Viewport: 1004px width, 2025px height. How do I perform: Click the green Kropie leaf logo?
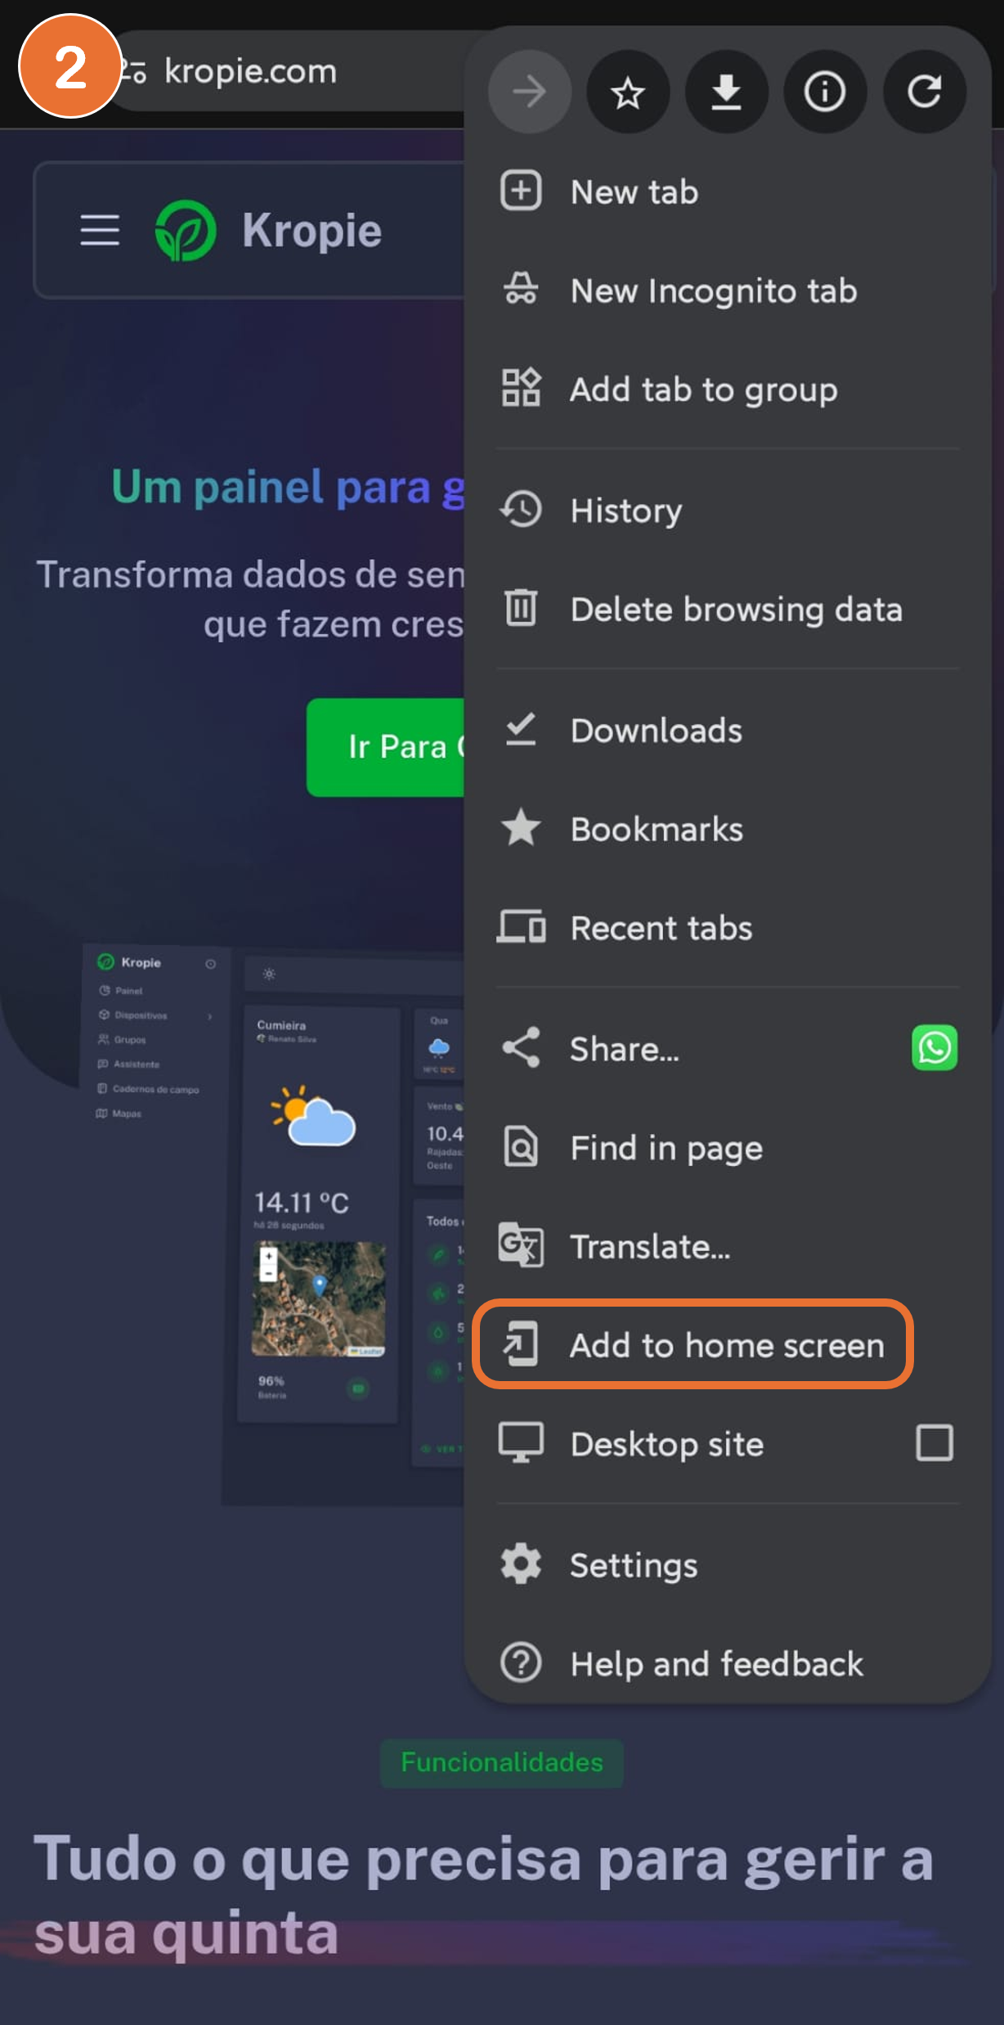coord(186,231)
